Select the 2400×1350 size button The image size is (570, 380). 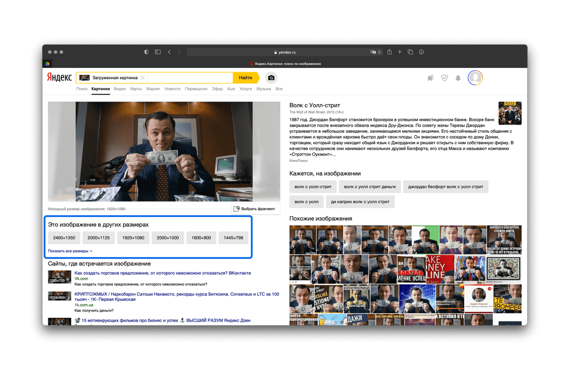64,238
